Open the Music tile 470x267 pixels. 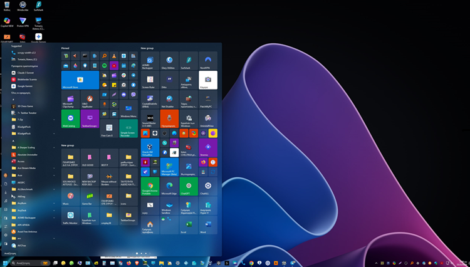coord(70,196)
